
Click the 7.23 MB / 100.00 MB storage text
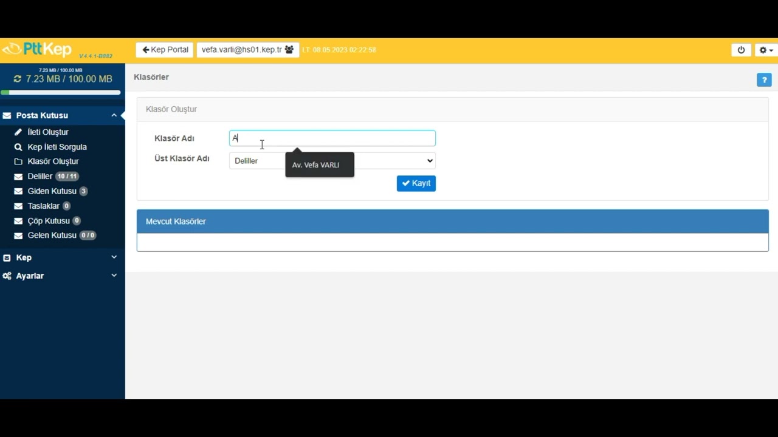(69, 79)
